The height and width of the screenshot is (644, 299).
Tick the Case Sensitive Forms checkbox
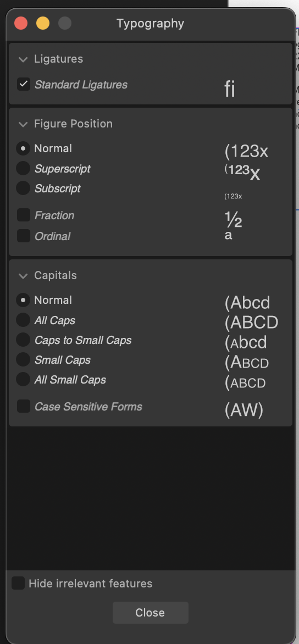[24, 406]
